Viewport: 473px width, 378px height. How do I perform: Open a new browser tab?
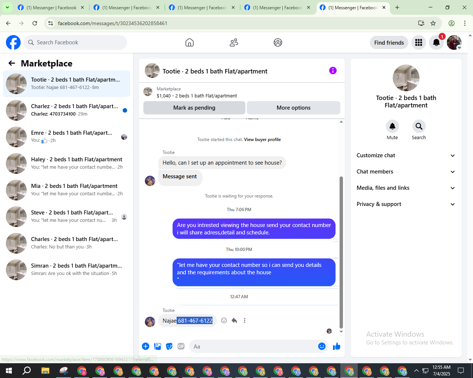point(397,7)
